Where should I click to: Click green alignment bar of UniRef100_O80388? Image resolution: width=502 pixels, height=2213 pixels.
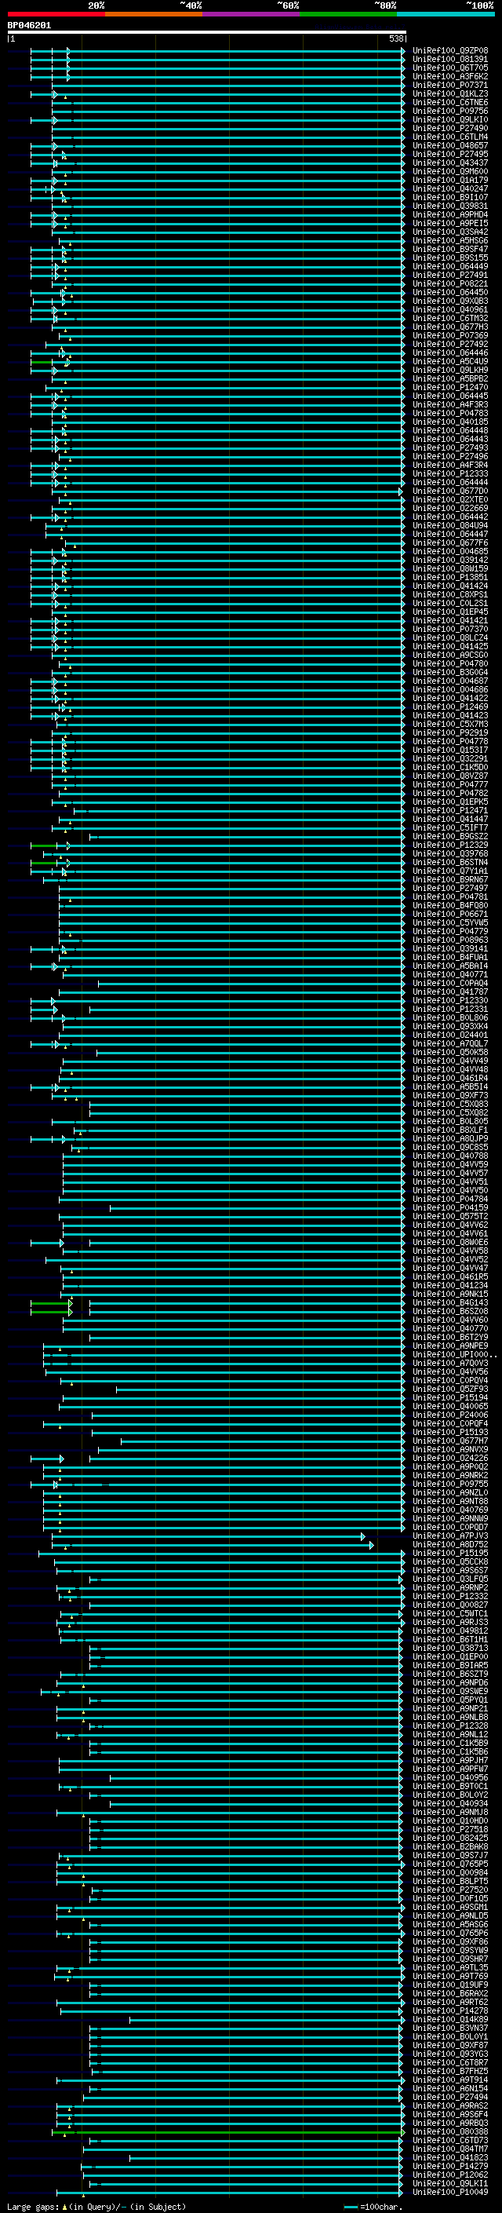(227, 2133)
